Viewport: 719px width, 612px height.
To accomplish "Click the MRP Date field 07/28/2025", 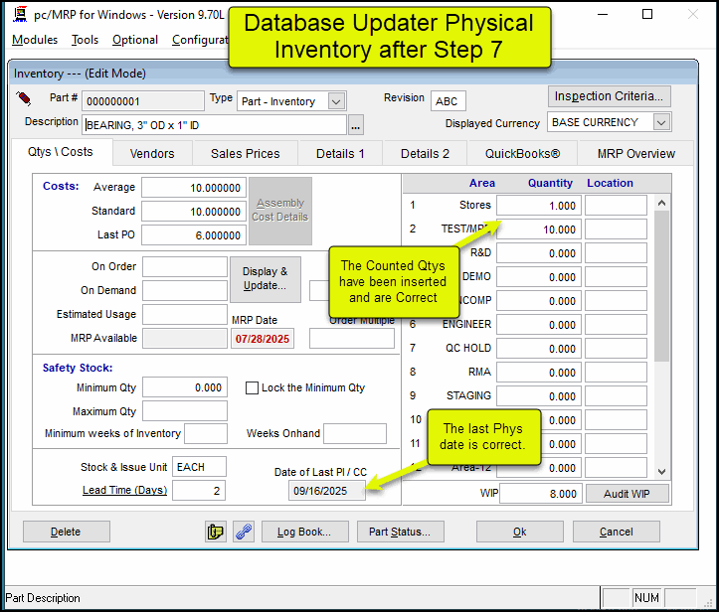I will [263, 339].
